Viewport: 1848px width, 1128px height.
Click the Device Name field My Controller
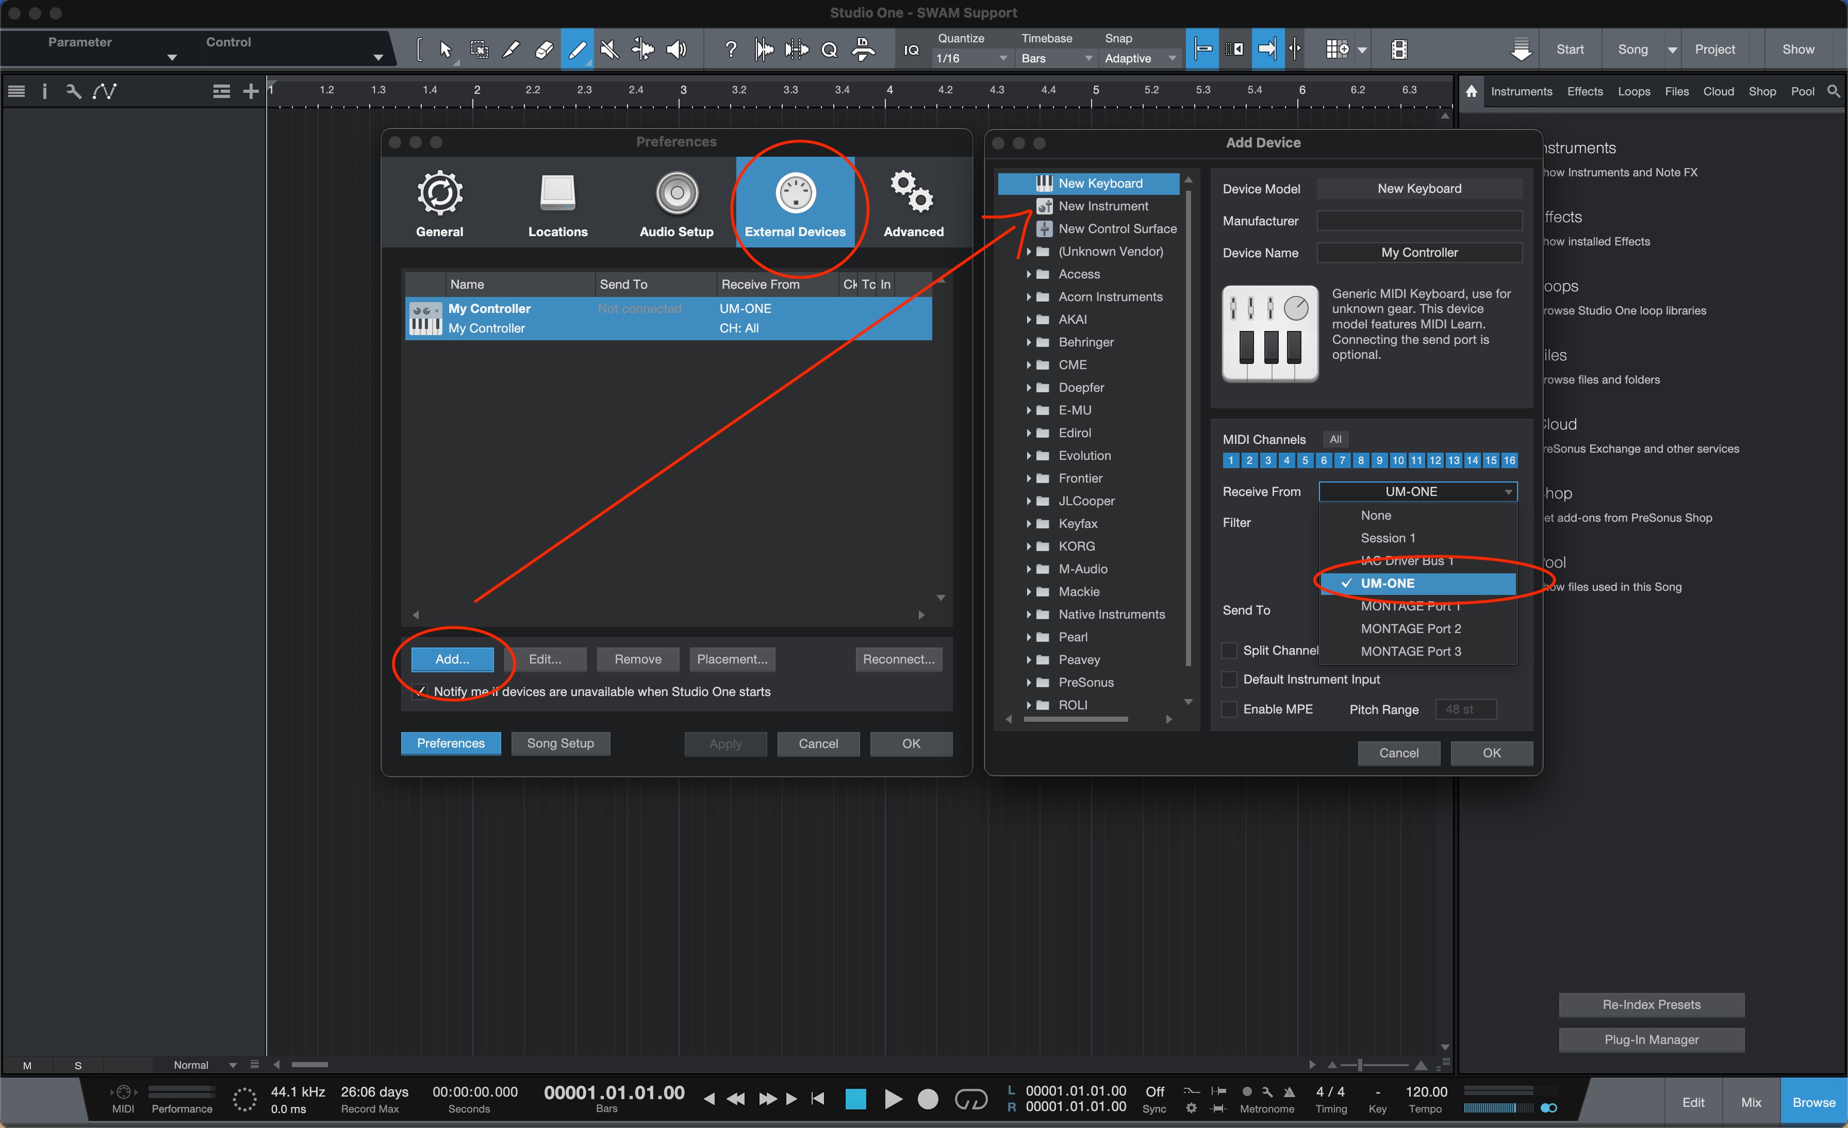(x=1419, y=253)
